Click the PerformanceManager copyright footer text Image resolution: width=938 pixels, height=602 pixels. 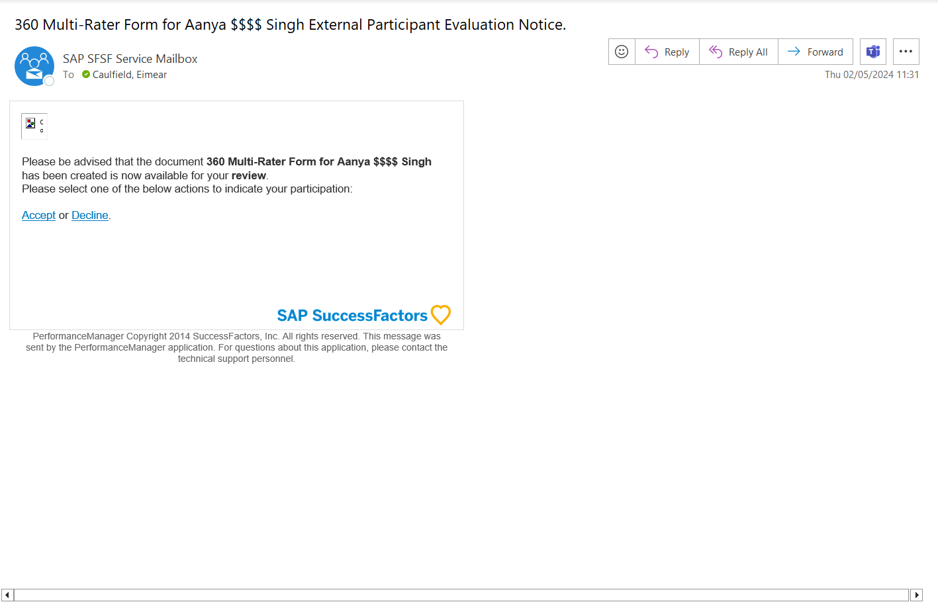pyautogui.click(x=236, y=347)
